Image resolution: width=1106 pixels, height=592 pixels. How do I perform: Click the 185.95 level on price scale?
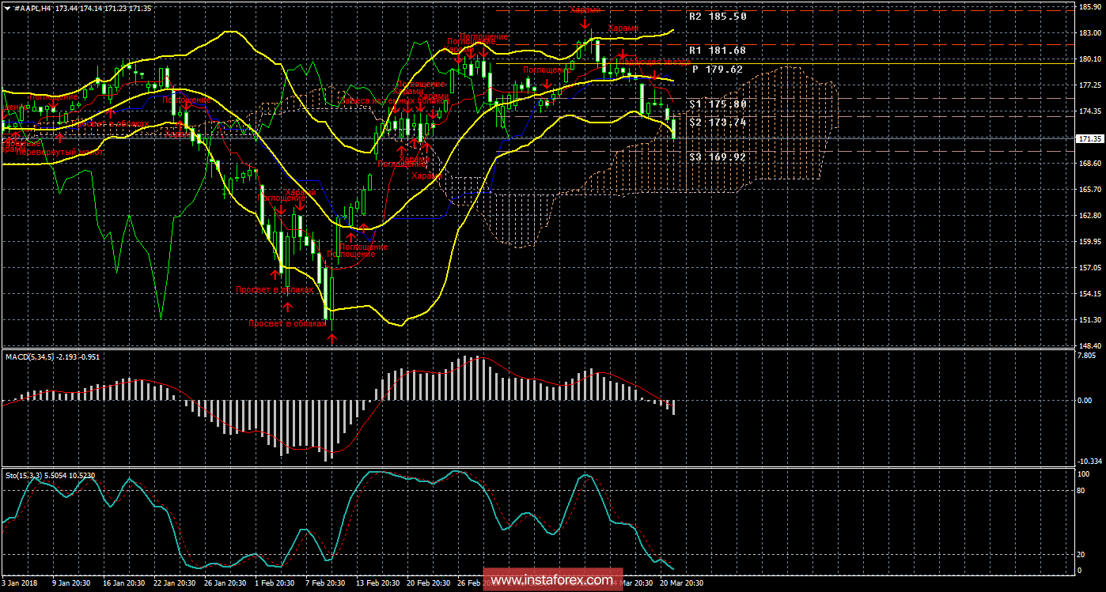tap(1091, 7)
